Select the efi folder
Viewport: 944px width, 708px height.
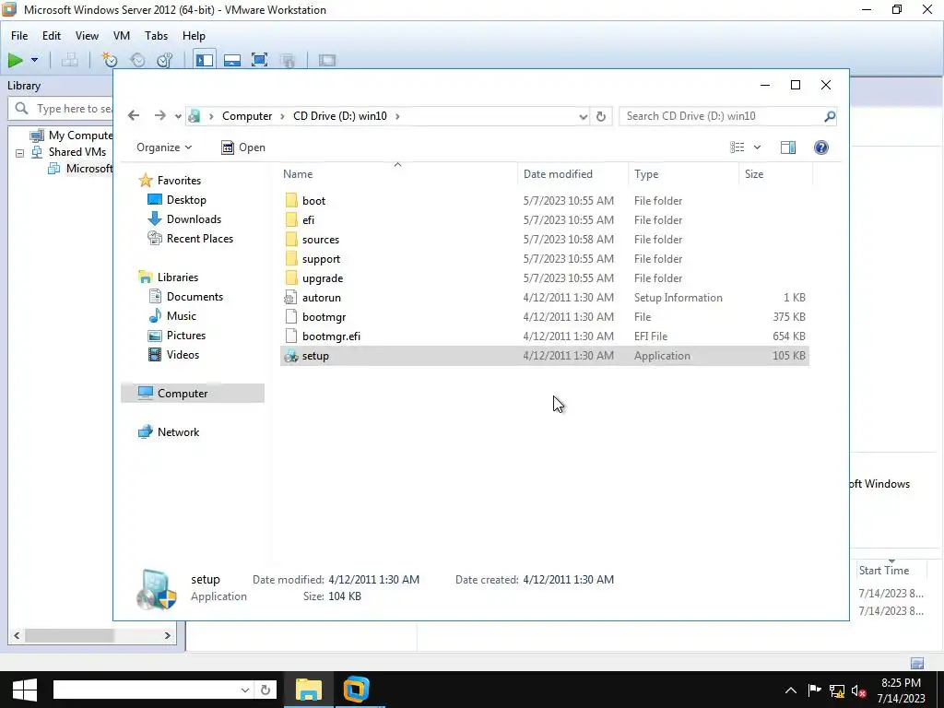tap(544, 219)
